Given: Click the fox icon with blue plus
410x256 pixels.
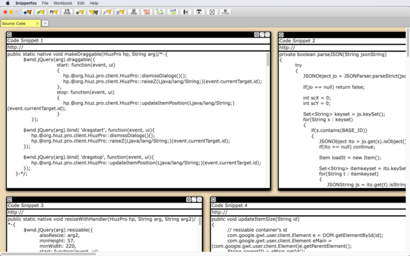Looking at the screenshot, I should [x=27, y=12].
